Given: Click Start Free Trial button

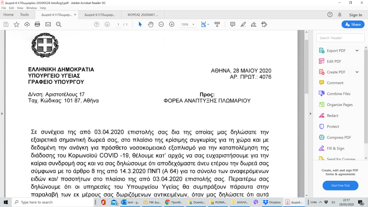Looking at the screenshot, I should (x=340, y=185).
